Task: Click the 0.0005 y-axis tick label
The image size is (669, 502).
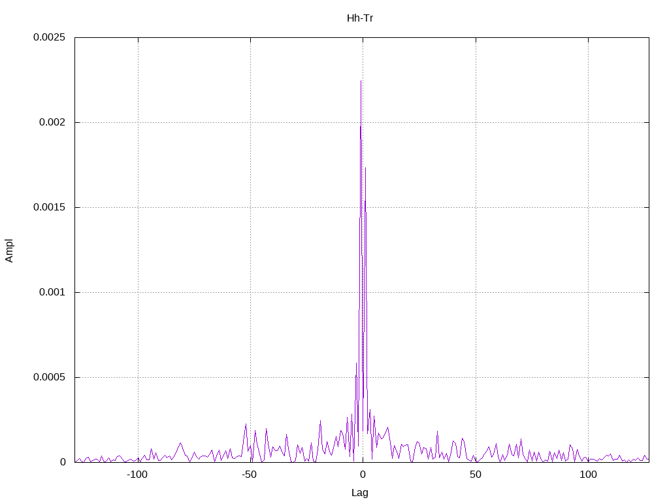Action: click(x=50, y=377)
